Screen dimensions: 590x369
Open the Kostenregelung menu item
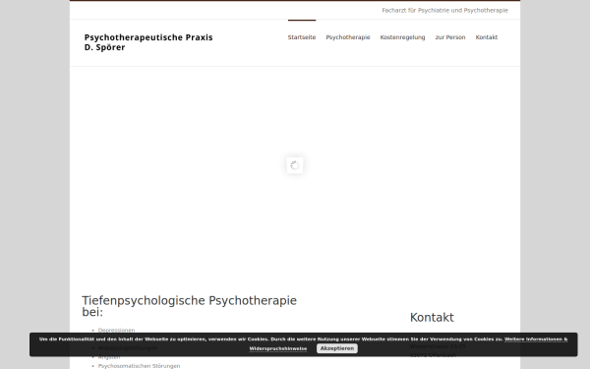click(x=402, y=37)
